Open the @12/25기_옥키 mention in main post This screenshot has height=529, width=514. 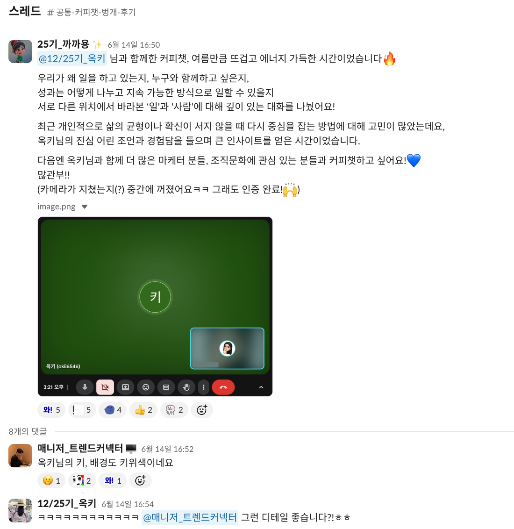click(x=72, y=58)
